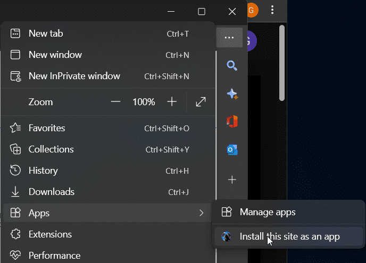Open Favorites from the menu
The height and width of the screenshot is (263, 366).
point(108,128)
